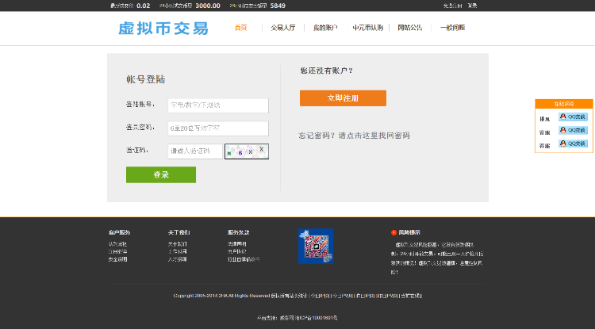Click the 今日IP statistic in footer
Image resolution: width=595 pixels, height=329 pixels.
tap(320, 296)
